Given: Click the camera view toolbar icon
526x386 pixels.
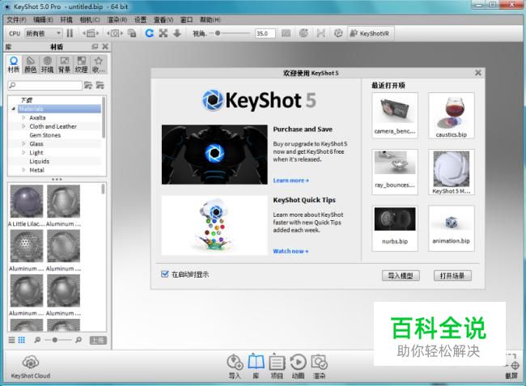Looking at the screenshot, I should pos(115,33).
